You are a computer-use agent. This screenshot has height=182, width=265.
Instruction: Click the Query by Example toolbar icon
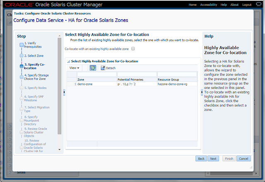pos(93,68)
